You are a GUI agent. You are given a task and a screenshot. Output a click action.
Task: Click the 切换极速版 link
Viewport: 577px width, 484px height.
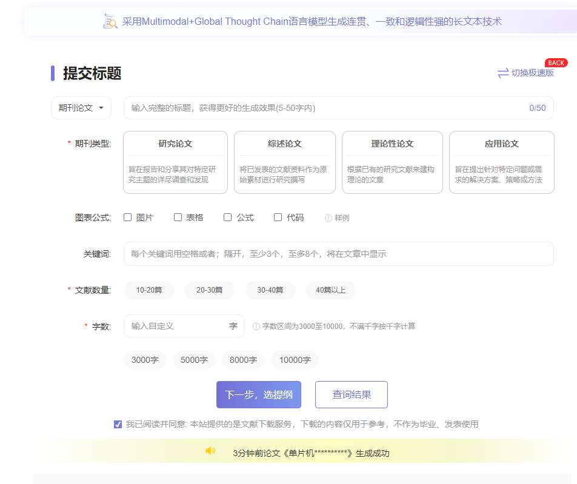point(533,73)
